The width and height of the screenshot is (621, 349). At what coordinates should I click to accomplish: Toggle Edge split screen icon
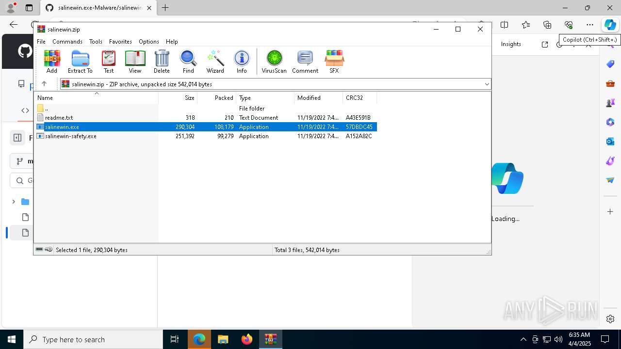(505, 25)
